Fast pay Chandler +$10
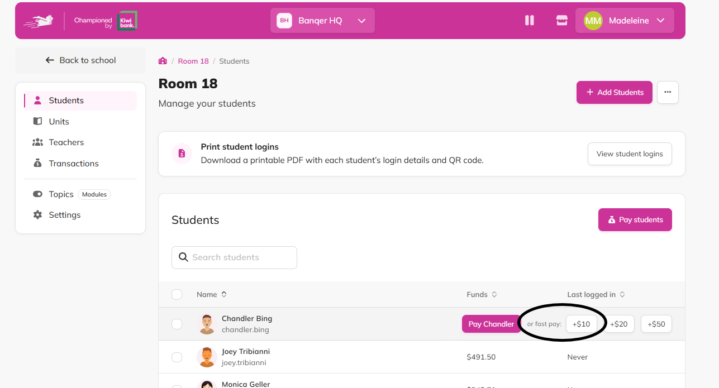 click(581, 324)
